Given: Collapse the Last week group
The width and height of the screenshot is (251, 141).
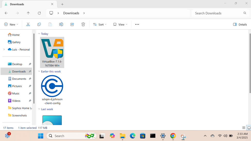Looking at the screenshot, I should 39,109.
